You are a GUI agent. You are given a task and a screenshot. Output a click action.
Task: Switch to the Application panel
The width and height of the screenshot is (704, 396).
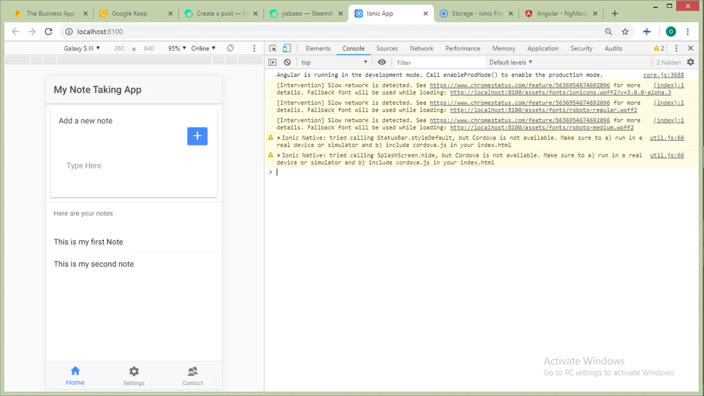[543, 48]
